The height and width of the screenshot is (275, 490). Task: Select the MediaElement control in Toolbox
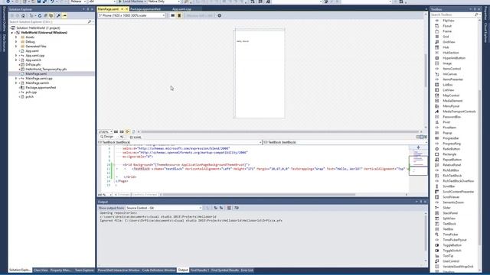452,101
